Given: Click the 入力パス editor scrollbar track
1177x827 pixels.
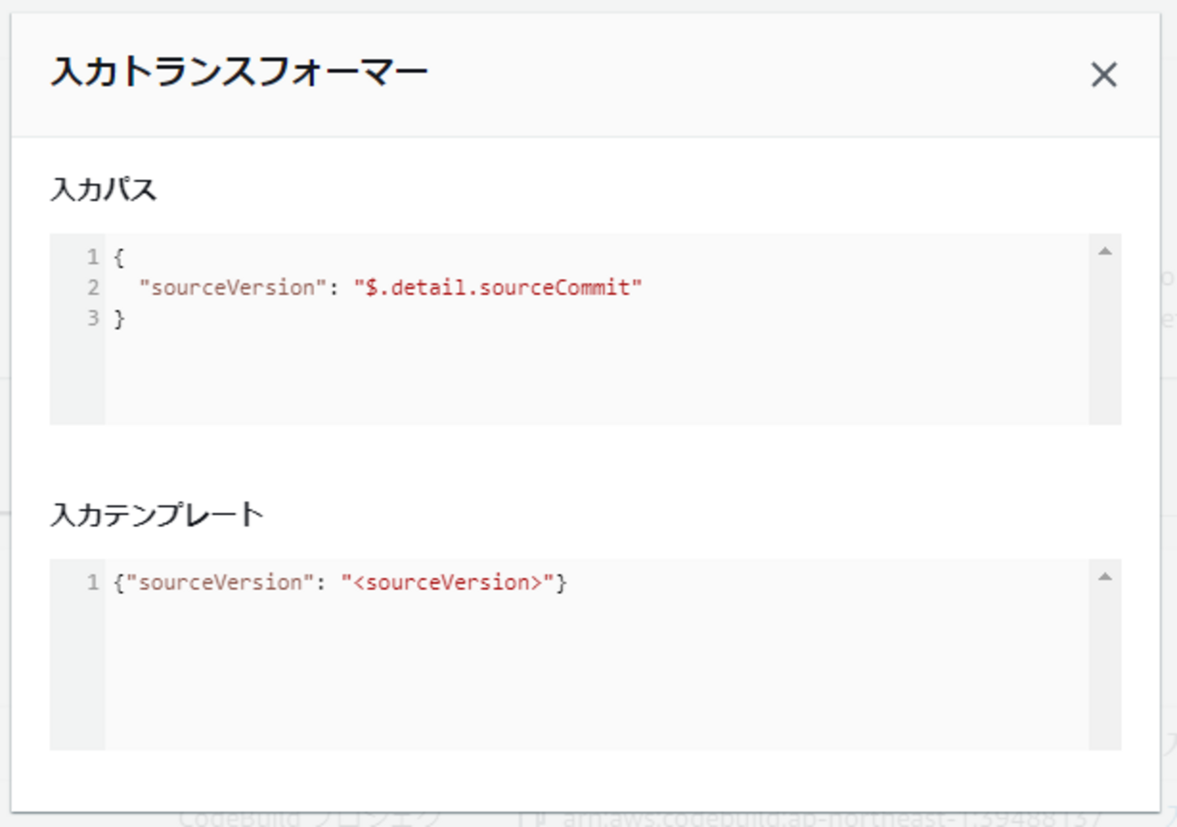Looking at the screenshot, I should [x=1105, y=344].
